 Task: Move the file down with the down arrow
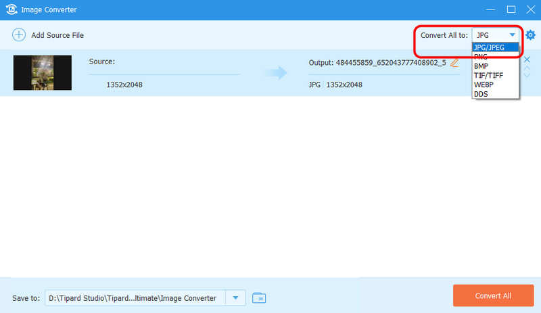(x=527, y=75)
